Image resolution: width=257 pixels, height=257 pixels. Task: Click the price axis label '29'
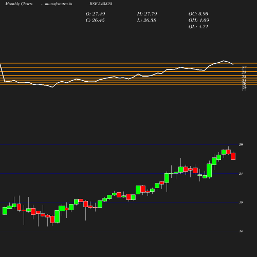241,145
